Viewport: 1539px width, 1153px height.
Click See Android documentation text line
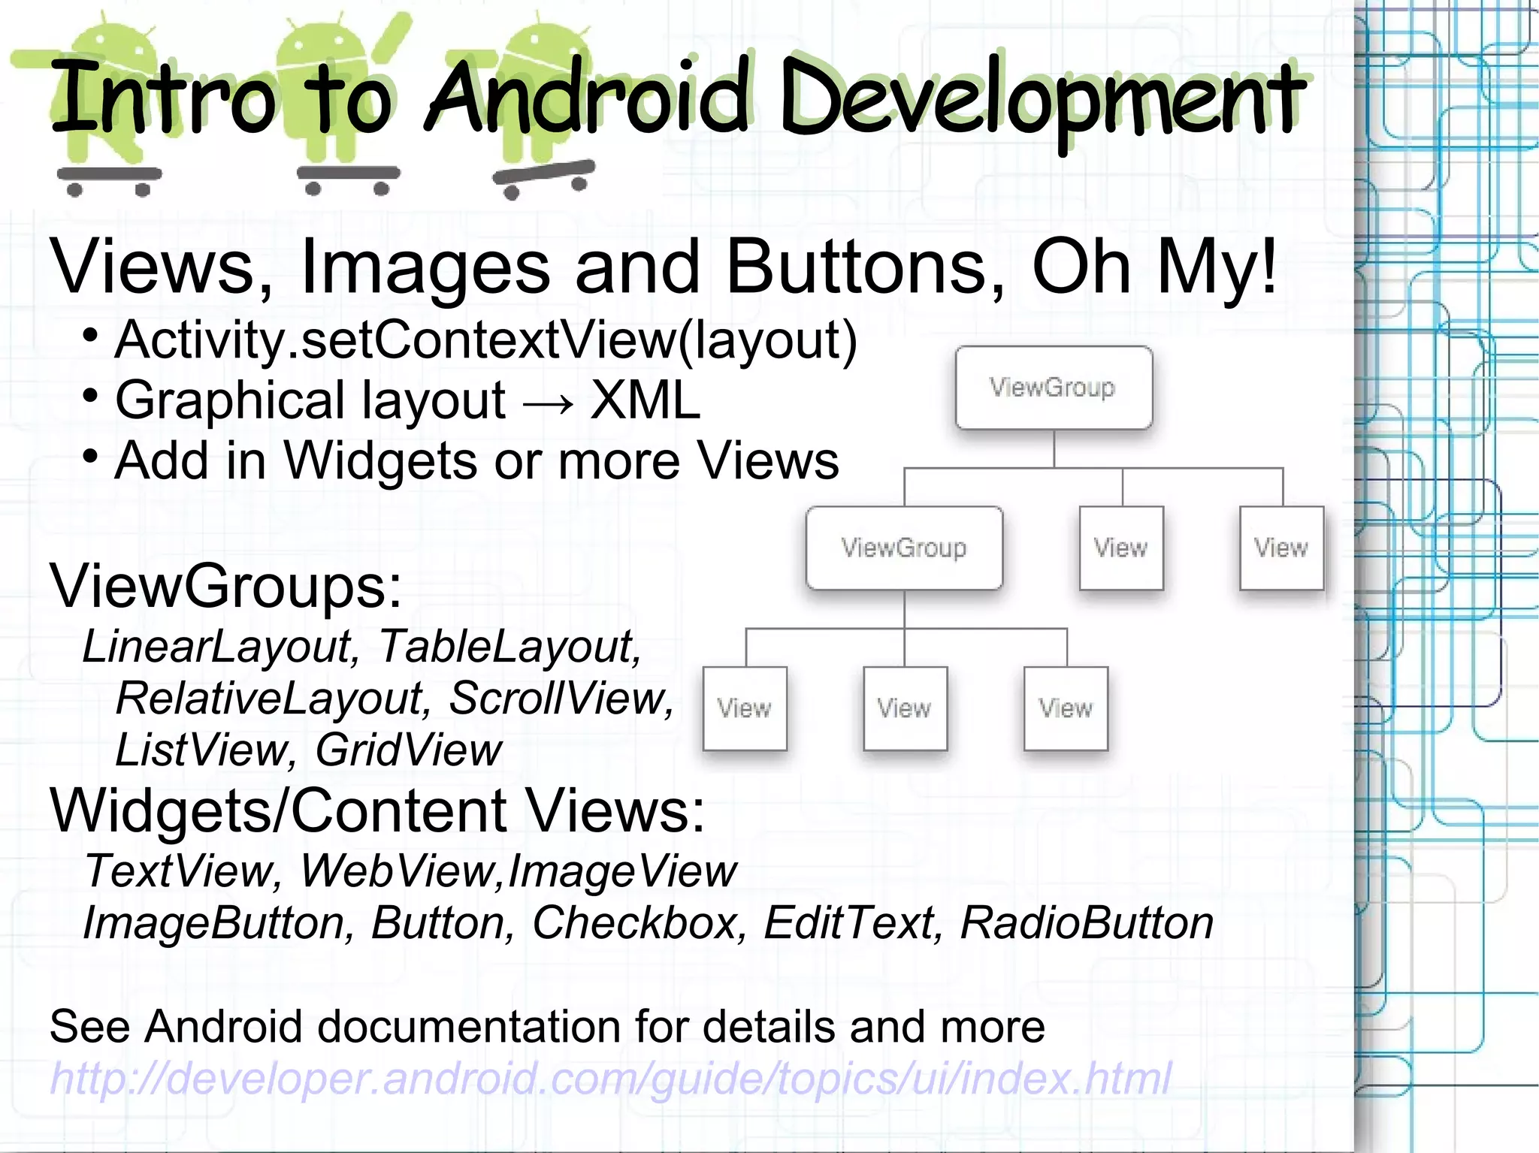[547, 1027]
